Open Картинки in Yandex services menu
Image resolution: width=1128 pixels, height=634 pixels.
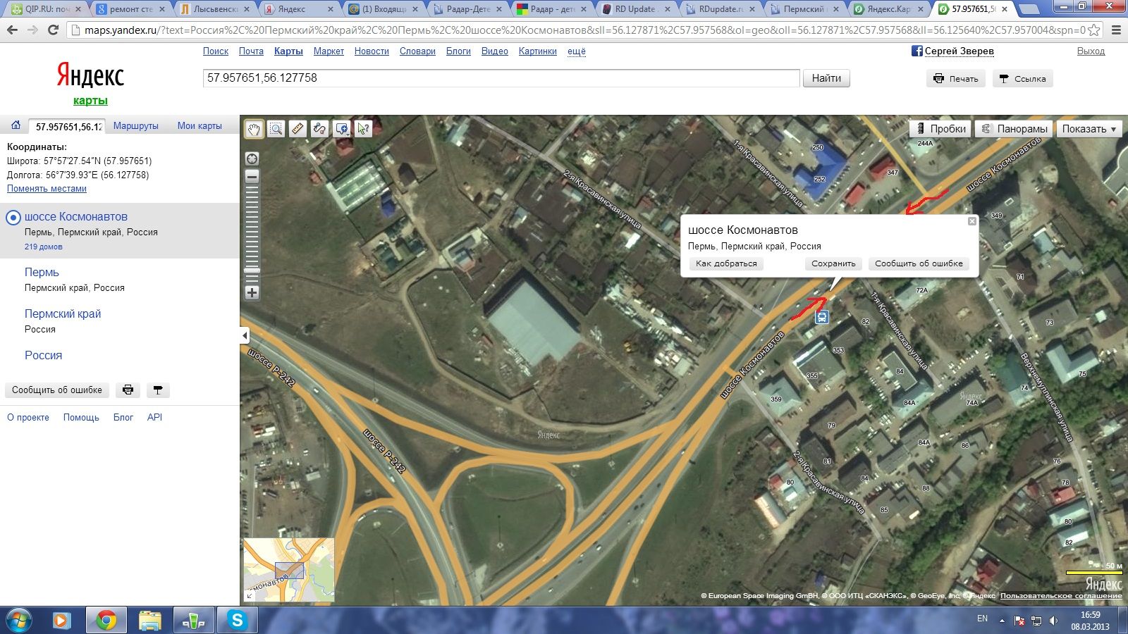[x=537, y=51]
